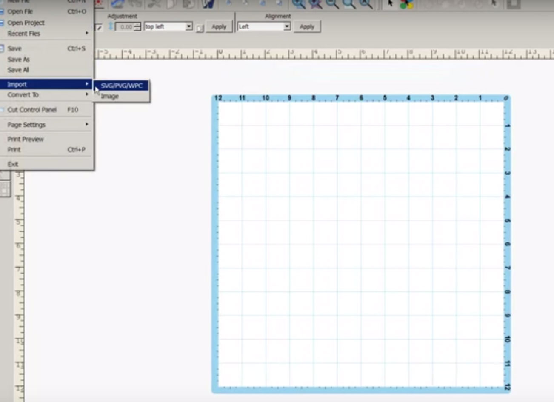554x402 pixels.
Task: Click Apply button in Adjustment section
Action: click(219, 26)
